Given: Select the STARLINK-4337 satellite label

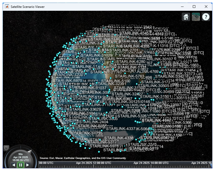Looking at the screenshot, I should pos(121,129).
